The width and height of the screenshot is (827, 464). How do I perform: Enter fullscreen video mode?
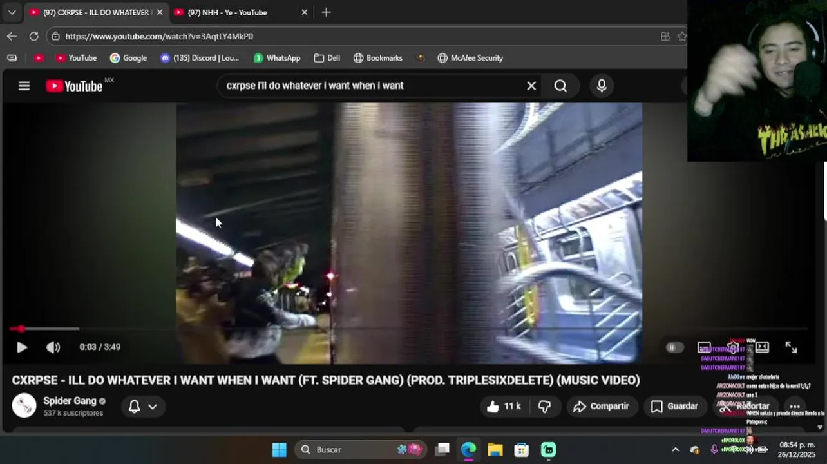click(791, 347)
